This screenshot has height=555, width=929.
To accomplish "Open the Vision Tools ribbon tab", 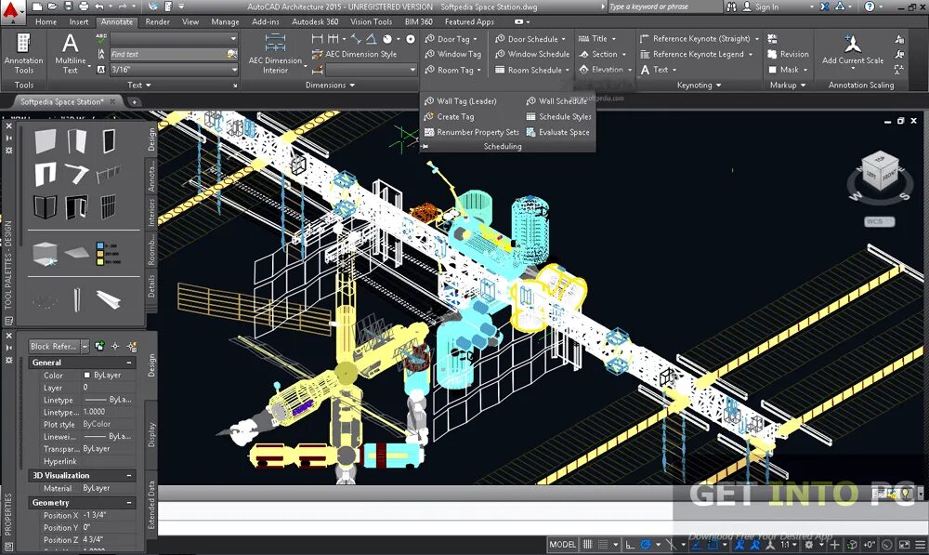I will tap(371, 22).
